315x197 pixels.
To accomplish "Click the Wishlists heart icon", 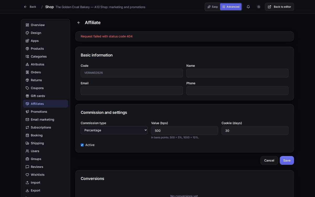I will point(27,175).
